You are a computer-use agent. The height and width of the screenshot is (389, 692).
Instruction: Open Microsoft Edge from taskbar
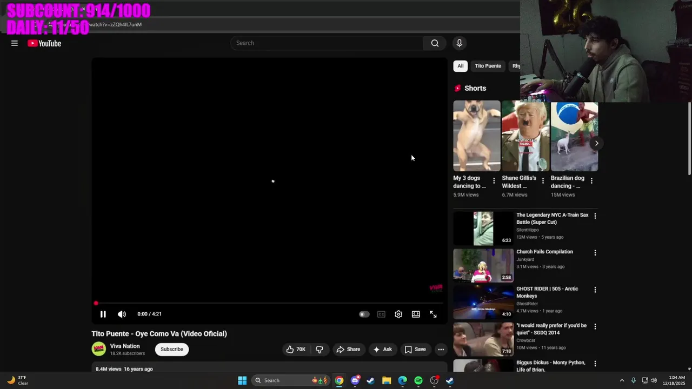point(402,380)
